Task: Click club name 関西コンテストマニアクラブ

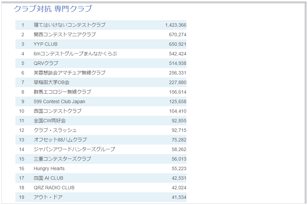Action: [x=65, y=35]
